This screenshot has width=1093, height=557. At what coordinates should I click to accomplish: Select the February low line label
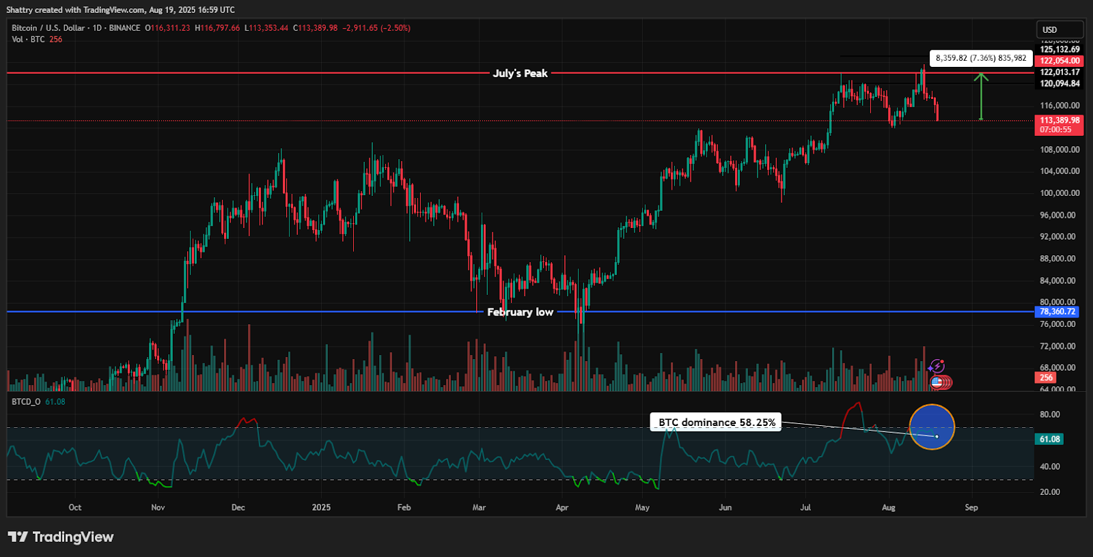(x=520, y=312)
